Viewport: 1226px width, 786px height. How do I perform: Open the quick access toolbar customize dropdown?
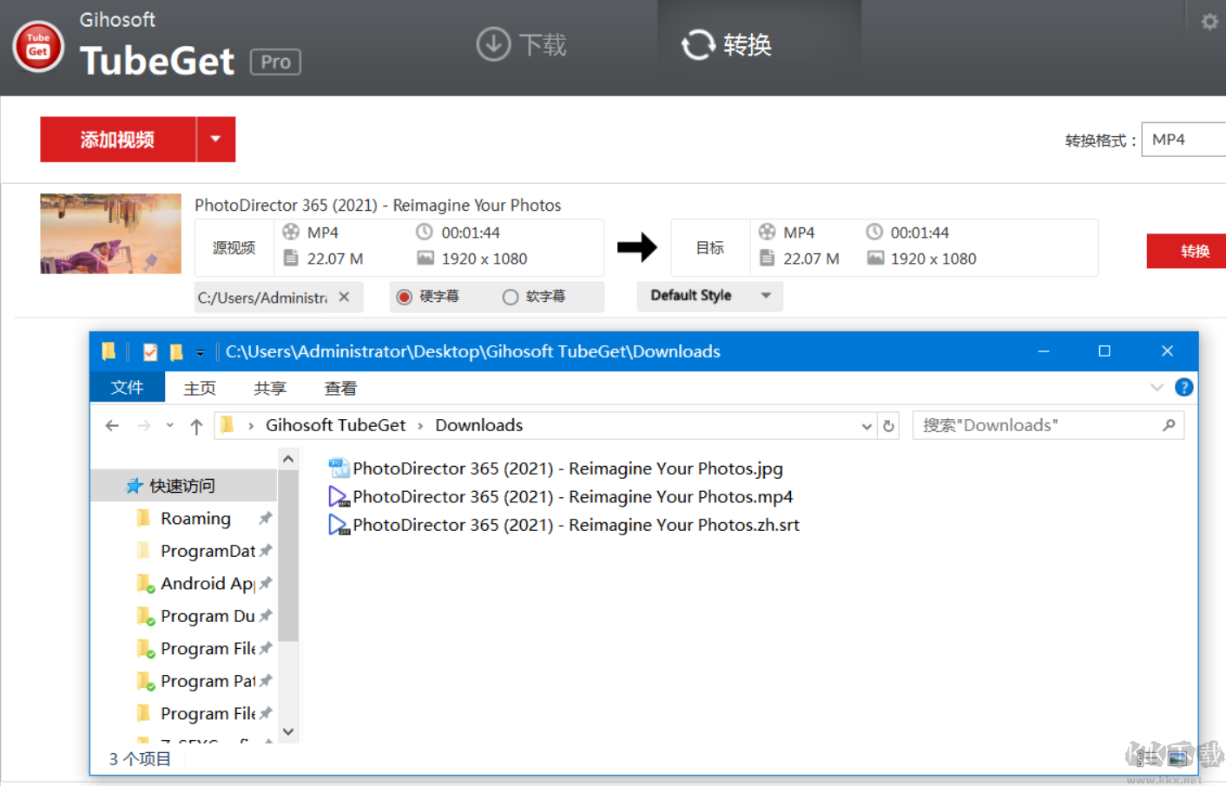coord(200,352)
